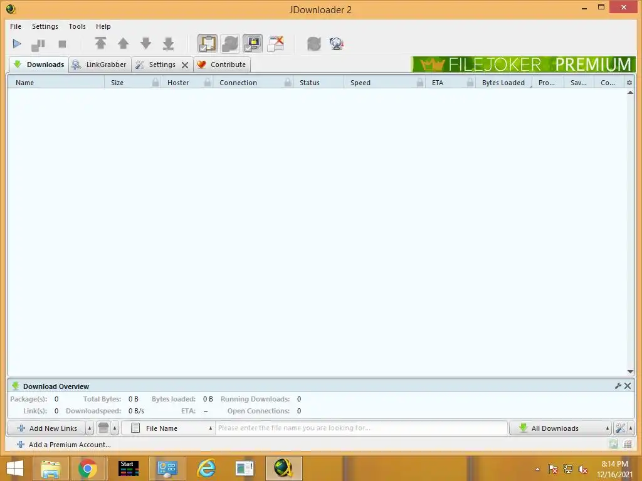Click the clear list broom icon button
This screenshot has height=481, width=642.
pos(103,428)
